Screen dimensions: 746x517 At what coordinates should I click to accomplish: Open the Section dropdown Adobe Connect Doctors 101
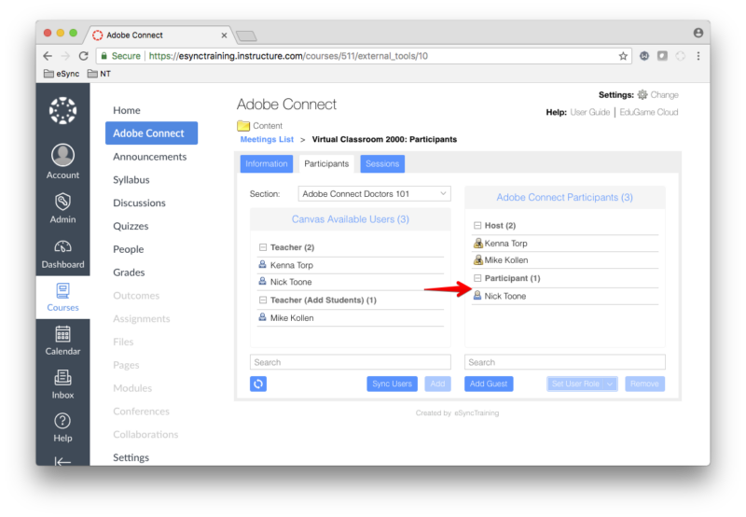tap(374, 193)
